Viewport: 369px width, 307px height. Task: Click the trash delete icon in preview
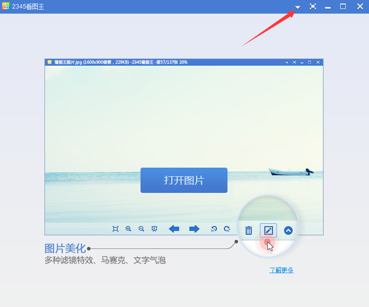tap(249, 231)
